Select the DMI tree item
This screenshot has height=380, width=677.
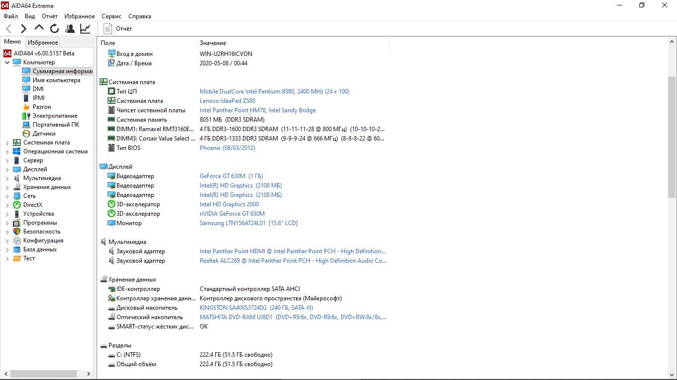(x=38, y=89)
